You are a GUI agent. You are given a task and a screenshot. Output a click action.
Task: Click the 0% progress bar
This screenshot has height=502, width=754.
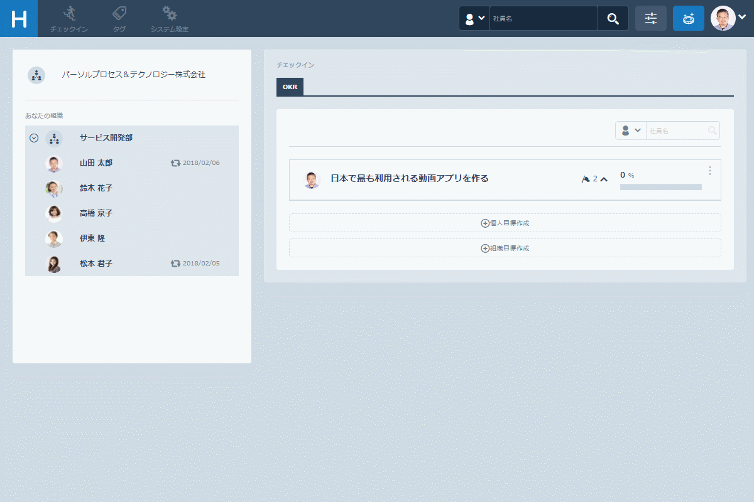point(660,187)
